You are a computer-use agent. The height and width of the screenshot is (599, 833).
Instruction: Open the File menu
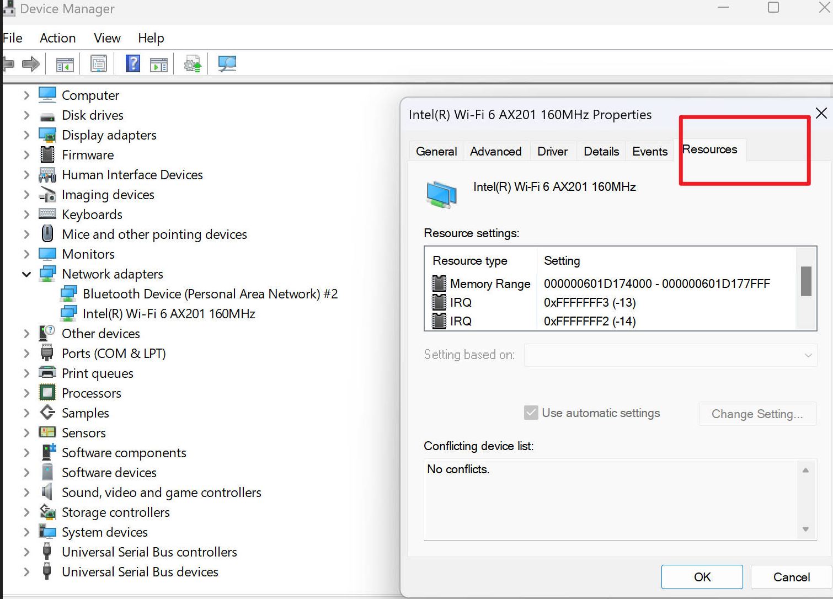pos(12,38)
